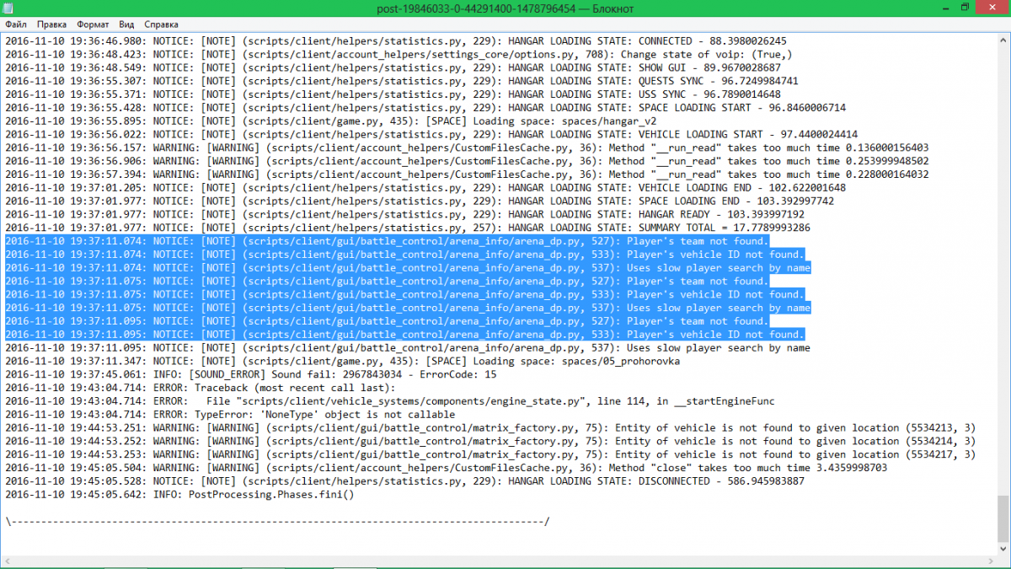Click the text 'SPACE LOADING END - 103.392997742'
Viewport: 1011px width, 569px height.
(736, 201)
